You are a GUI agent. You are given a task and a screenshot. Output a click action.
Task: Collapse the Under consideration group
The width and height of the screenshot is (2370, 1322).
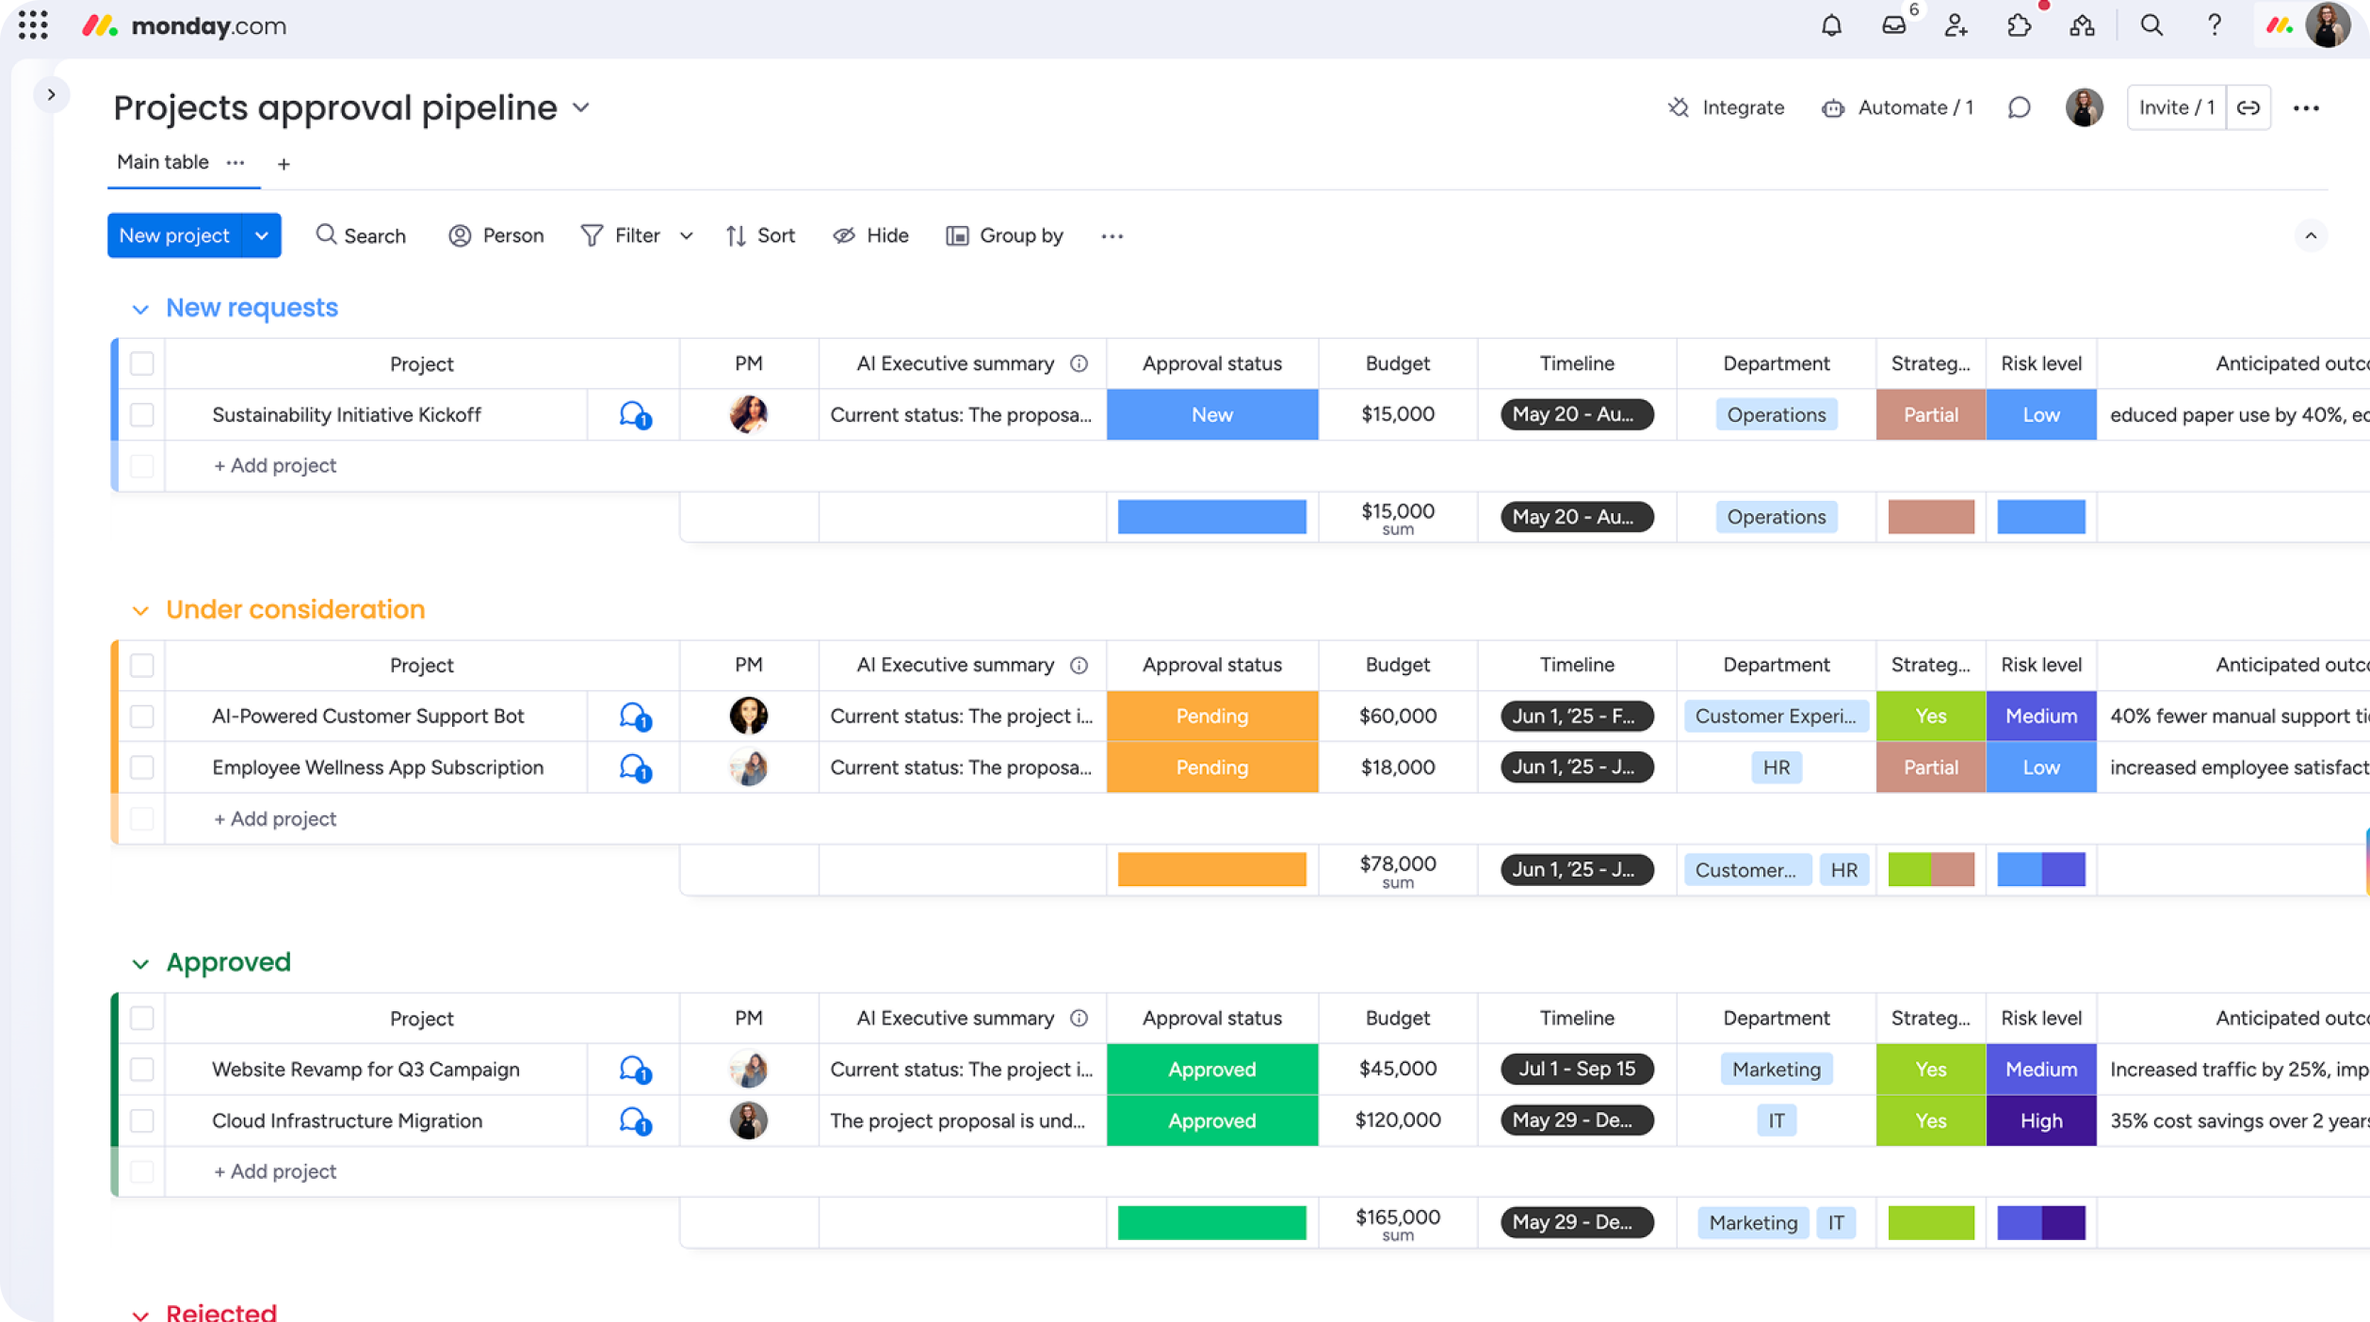pos(140,612)
